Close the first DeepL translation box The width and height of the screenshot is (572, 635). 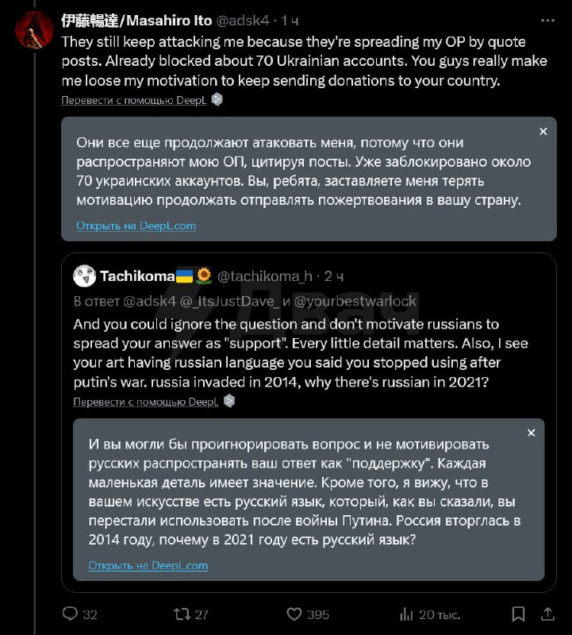coord(543,132)
